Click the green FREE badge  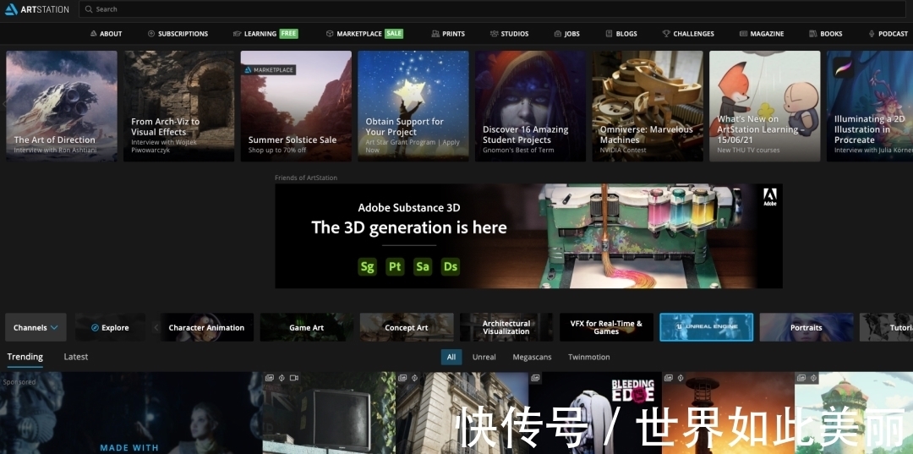click(x=289, y=34)
